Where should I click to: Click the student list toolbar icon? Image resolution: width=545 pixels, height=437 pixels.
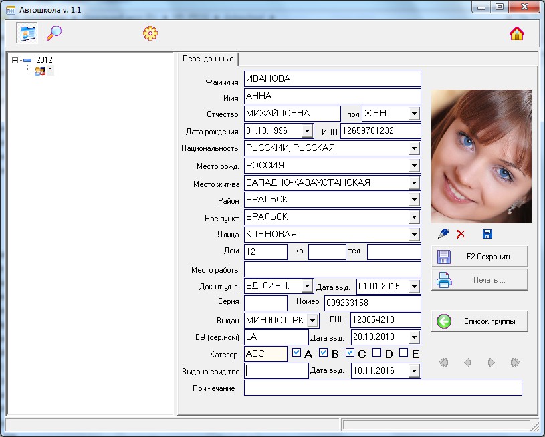point(27,33)
